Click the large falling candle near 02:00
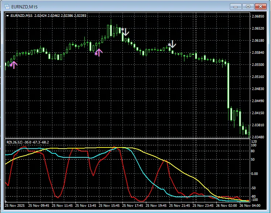 pyautogui.click(x=228, y=86)
